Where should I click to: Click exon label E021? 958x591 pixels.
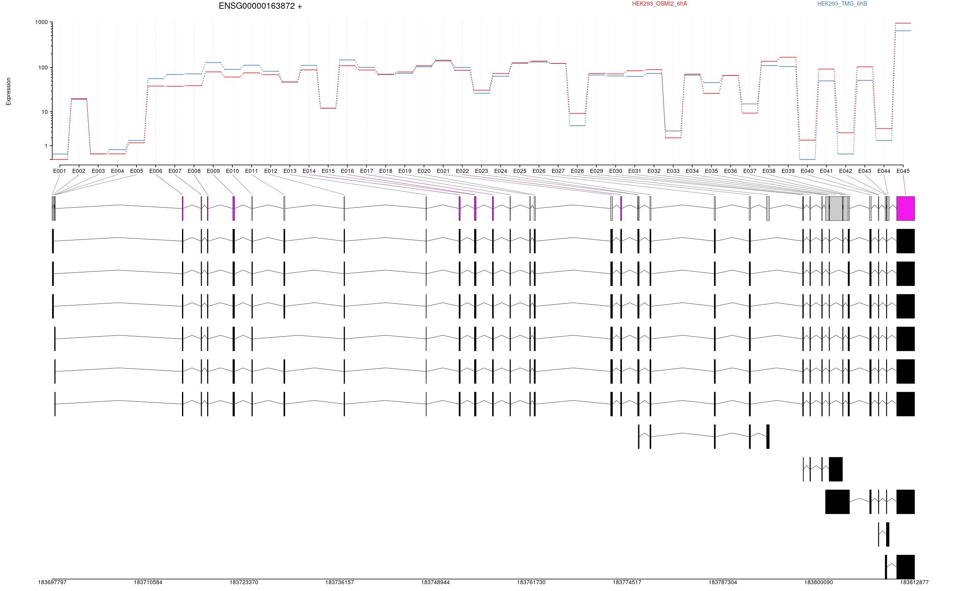pos(443,171)
